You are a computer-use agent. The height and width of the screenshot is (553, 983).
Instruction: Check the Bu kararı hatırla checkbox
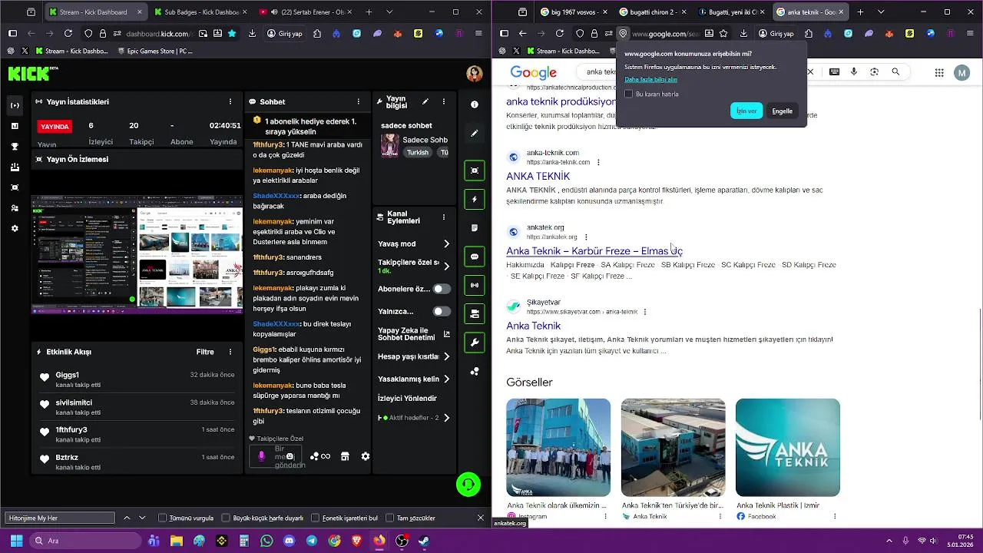628,94
